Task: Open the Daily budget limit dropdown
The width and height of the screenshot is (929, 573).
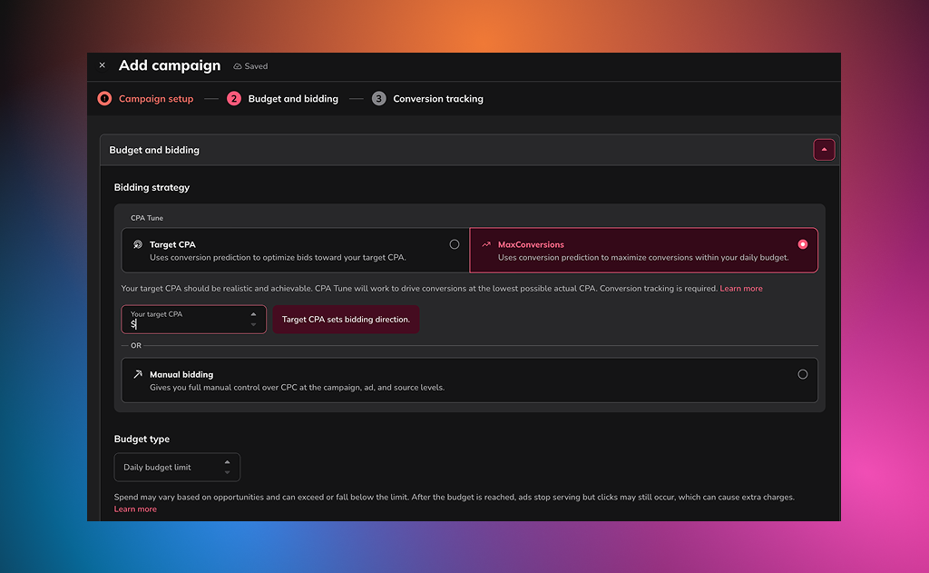Action: click(177, 468)
